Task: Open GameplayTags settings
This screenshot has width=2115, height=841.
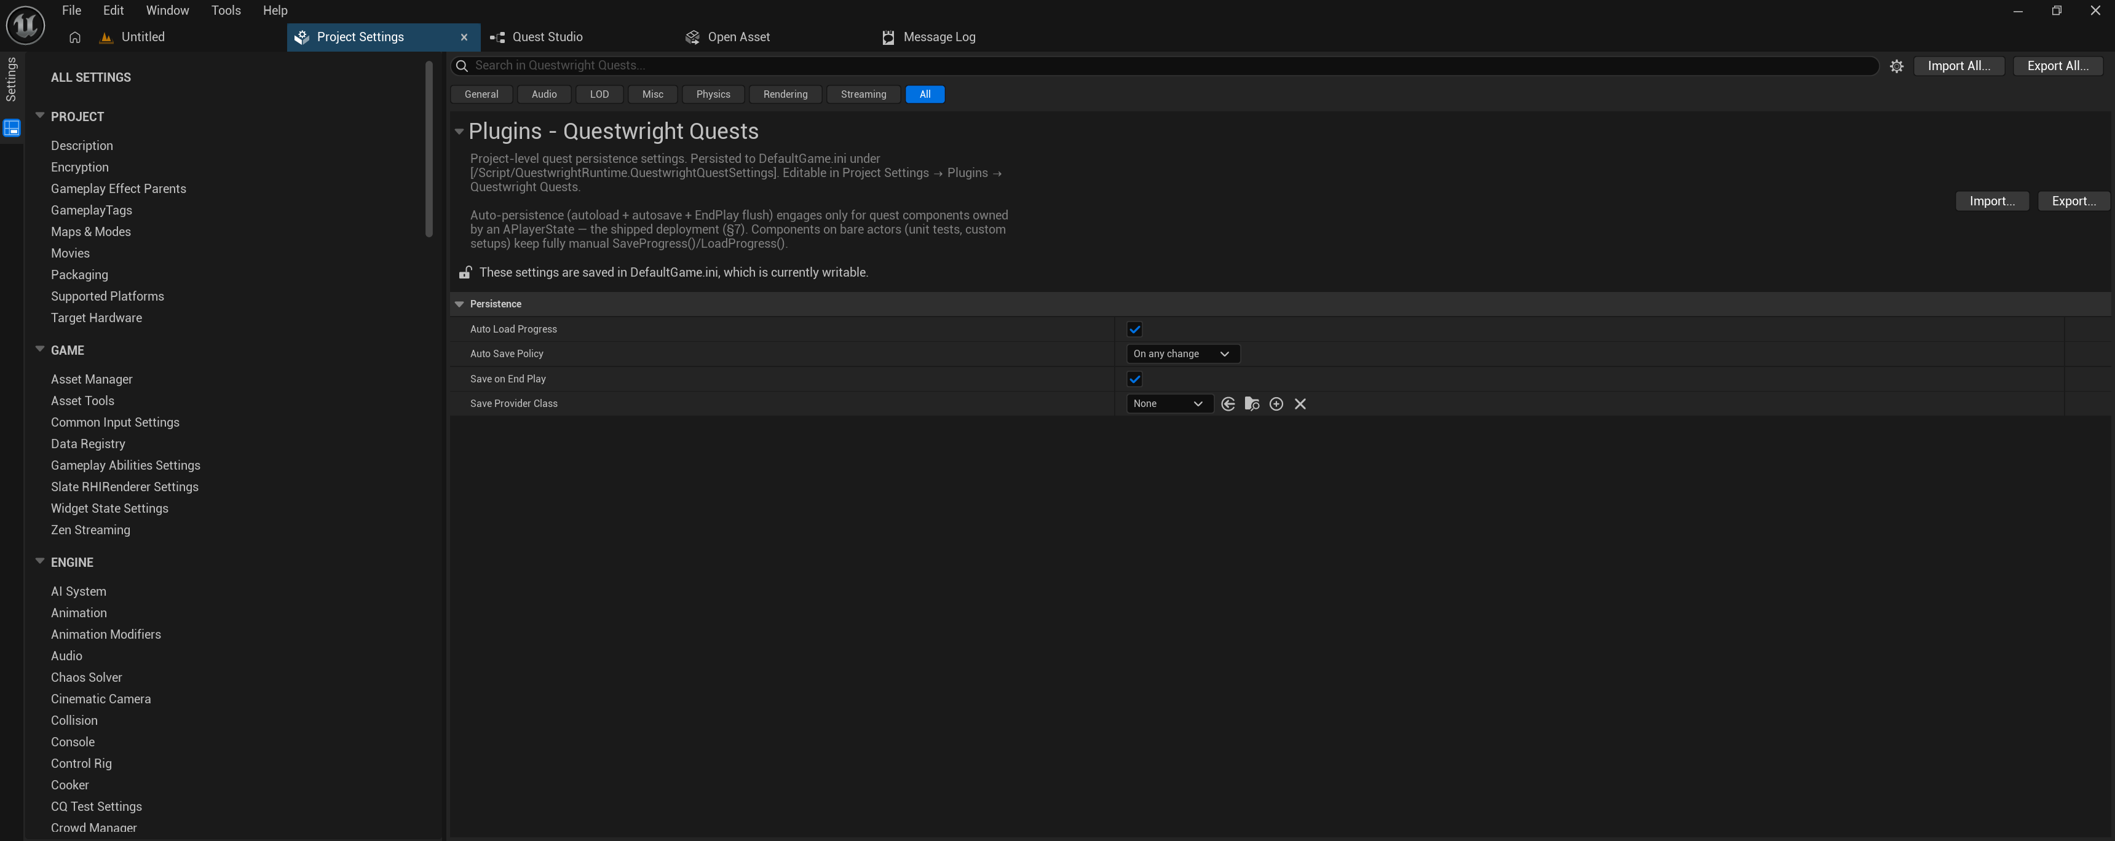Action: 91,210
